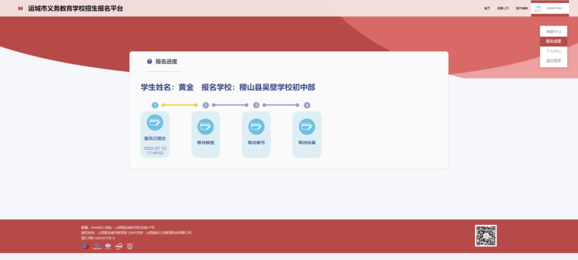Collapse the account dropdown arrow by phone number
This screenshot has width=578, height=260.
pos(565,9)
